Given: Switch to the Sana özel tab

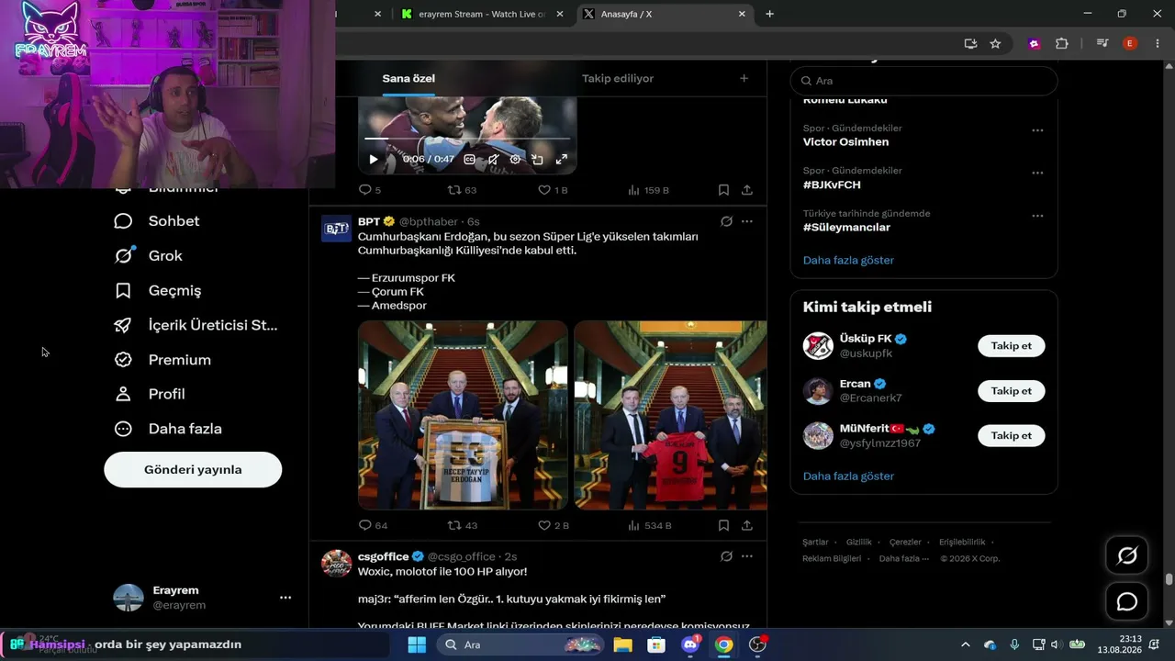Looking at the screenshot, I should 408,79.
